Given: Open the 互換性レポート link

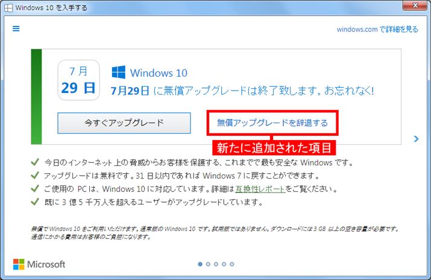Looking at the screenshot, I should [260, 189].
